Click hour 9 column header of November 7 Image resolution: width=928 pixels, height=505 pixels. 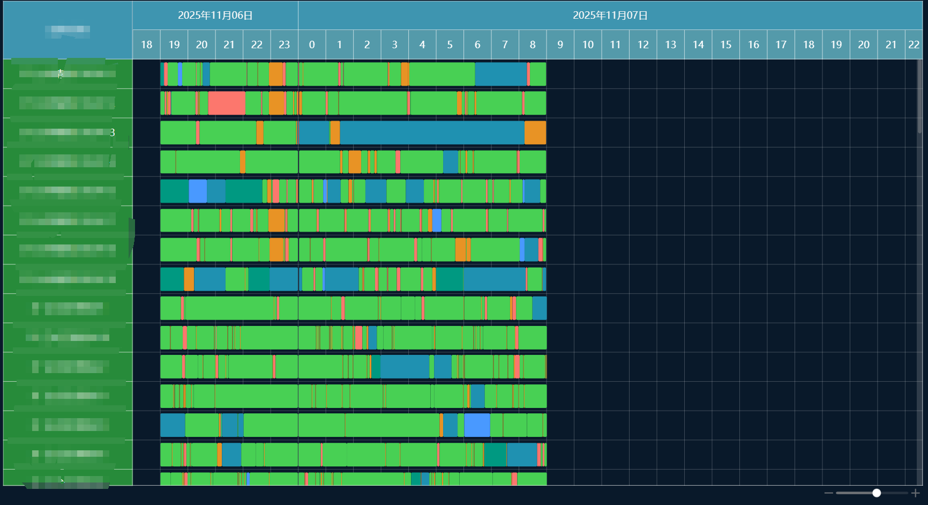tap(560, 44)
